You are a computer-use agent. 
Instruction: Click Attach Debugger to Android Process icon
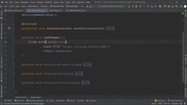(152, 6)
